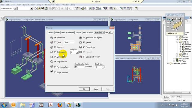Expand the Footings tree node
This screenshot has width=192, height=108.
click(177, 39)
